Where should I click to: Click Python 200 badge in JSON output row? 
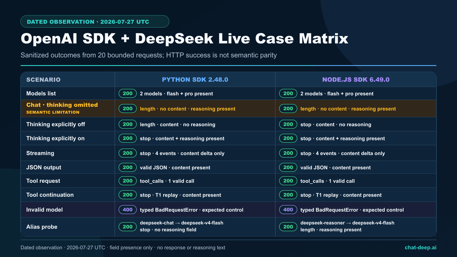128,167
